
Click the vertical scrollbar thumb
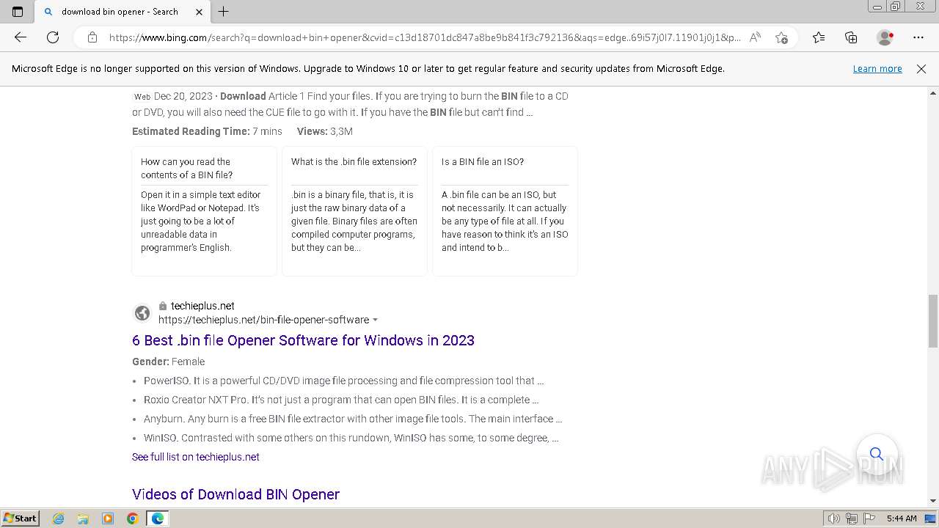pos(933,320)
